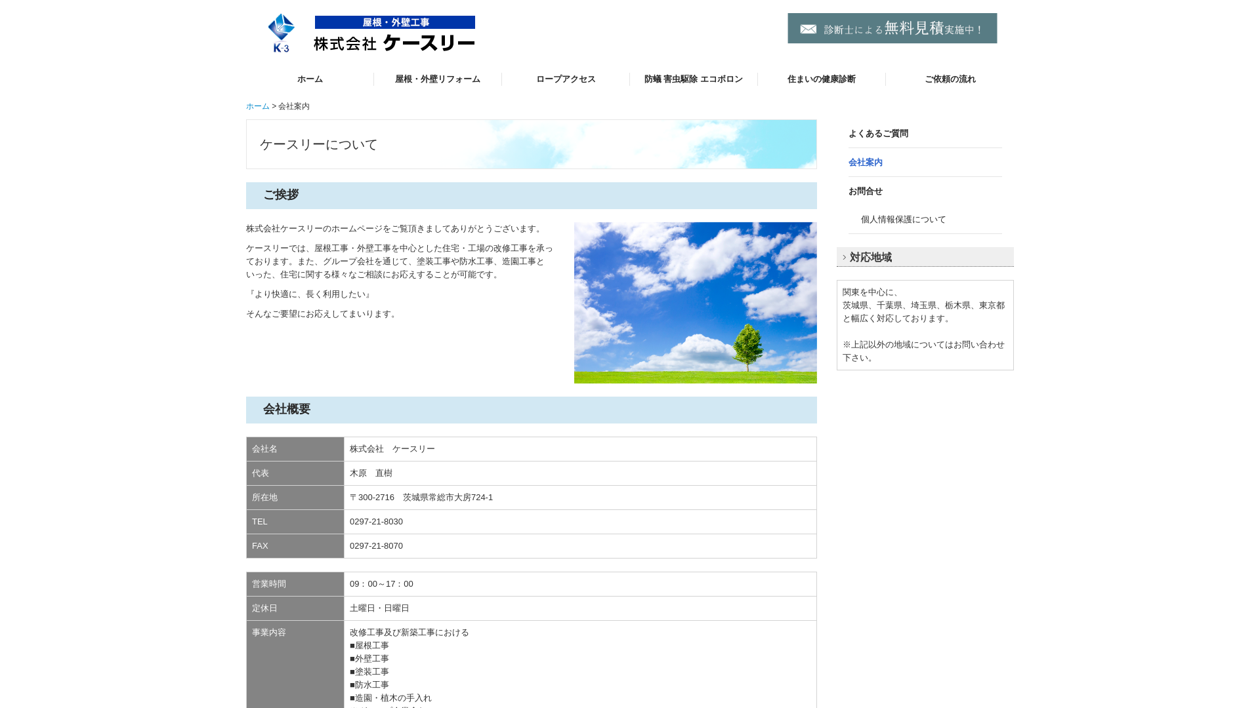Click the ホーム breadcrumb link
Screen dimensions: 1260x708
coord(258,106)
